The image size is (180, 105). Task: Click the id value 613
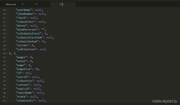click(x=28, y=73)
